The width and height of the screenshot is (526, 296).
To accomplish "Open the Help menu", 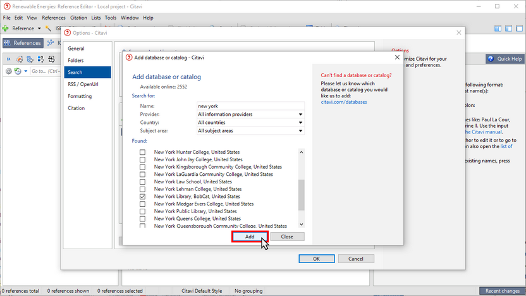I will (x=148, y=18).
